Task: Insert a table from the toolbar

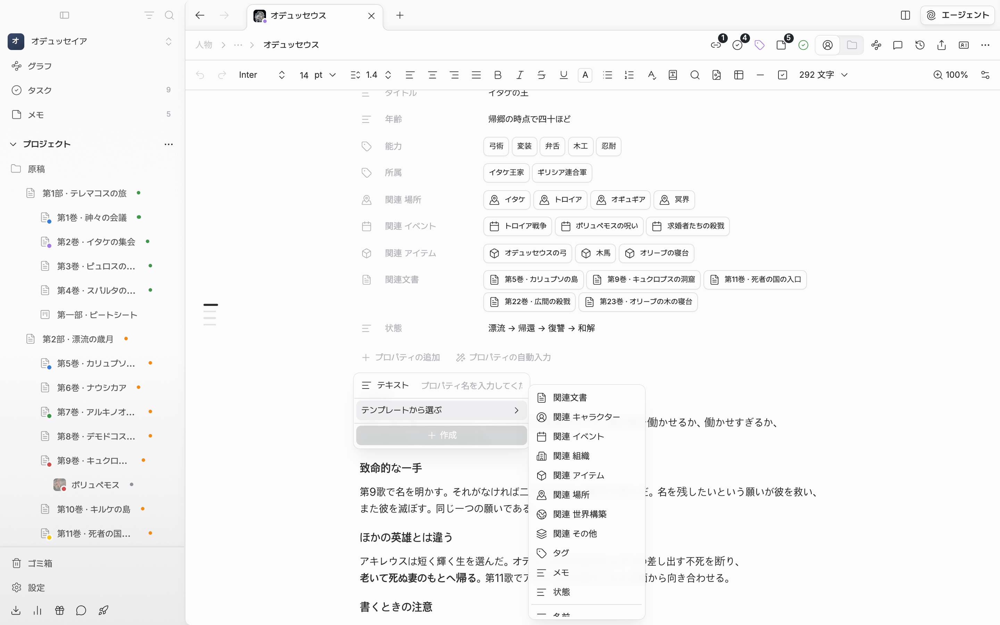Action: (739, 75)
